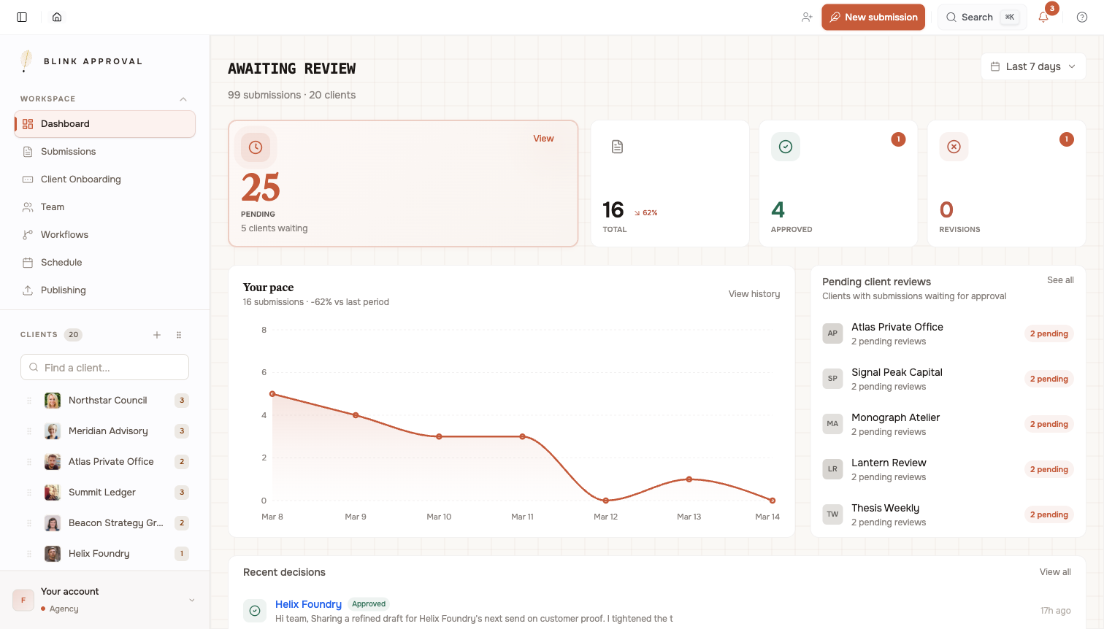Click See all pending client reviews
The width and height of the screenshot is (1104, 629).
point(1060,280)
